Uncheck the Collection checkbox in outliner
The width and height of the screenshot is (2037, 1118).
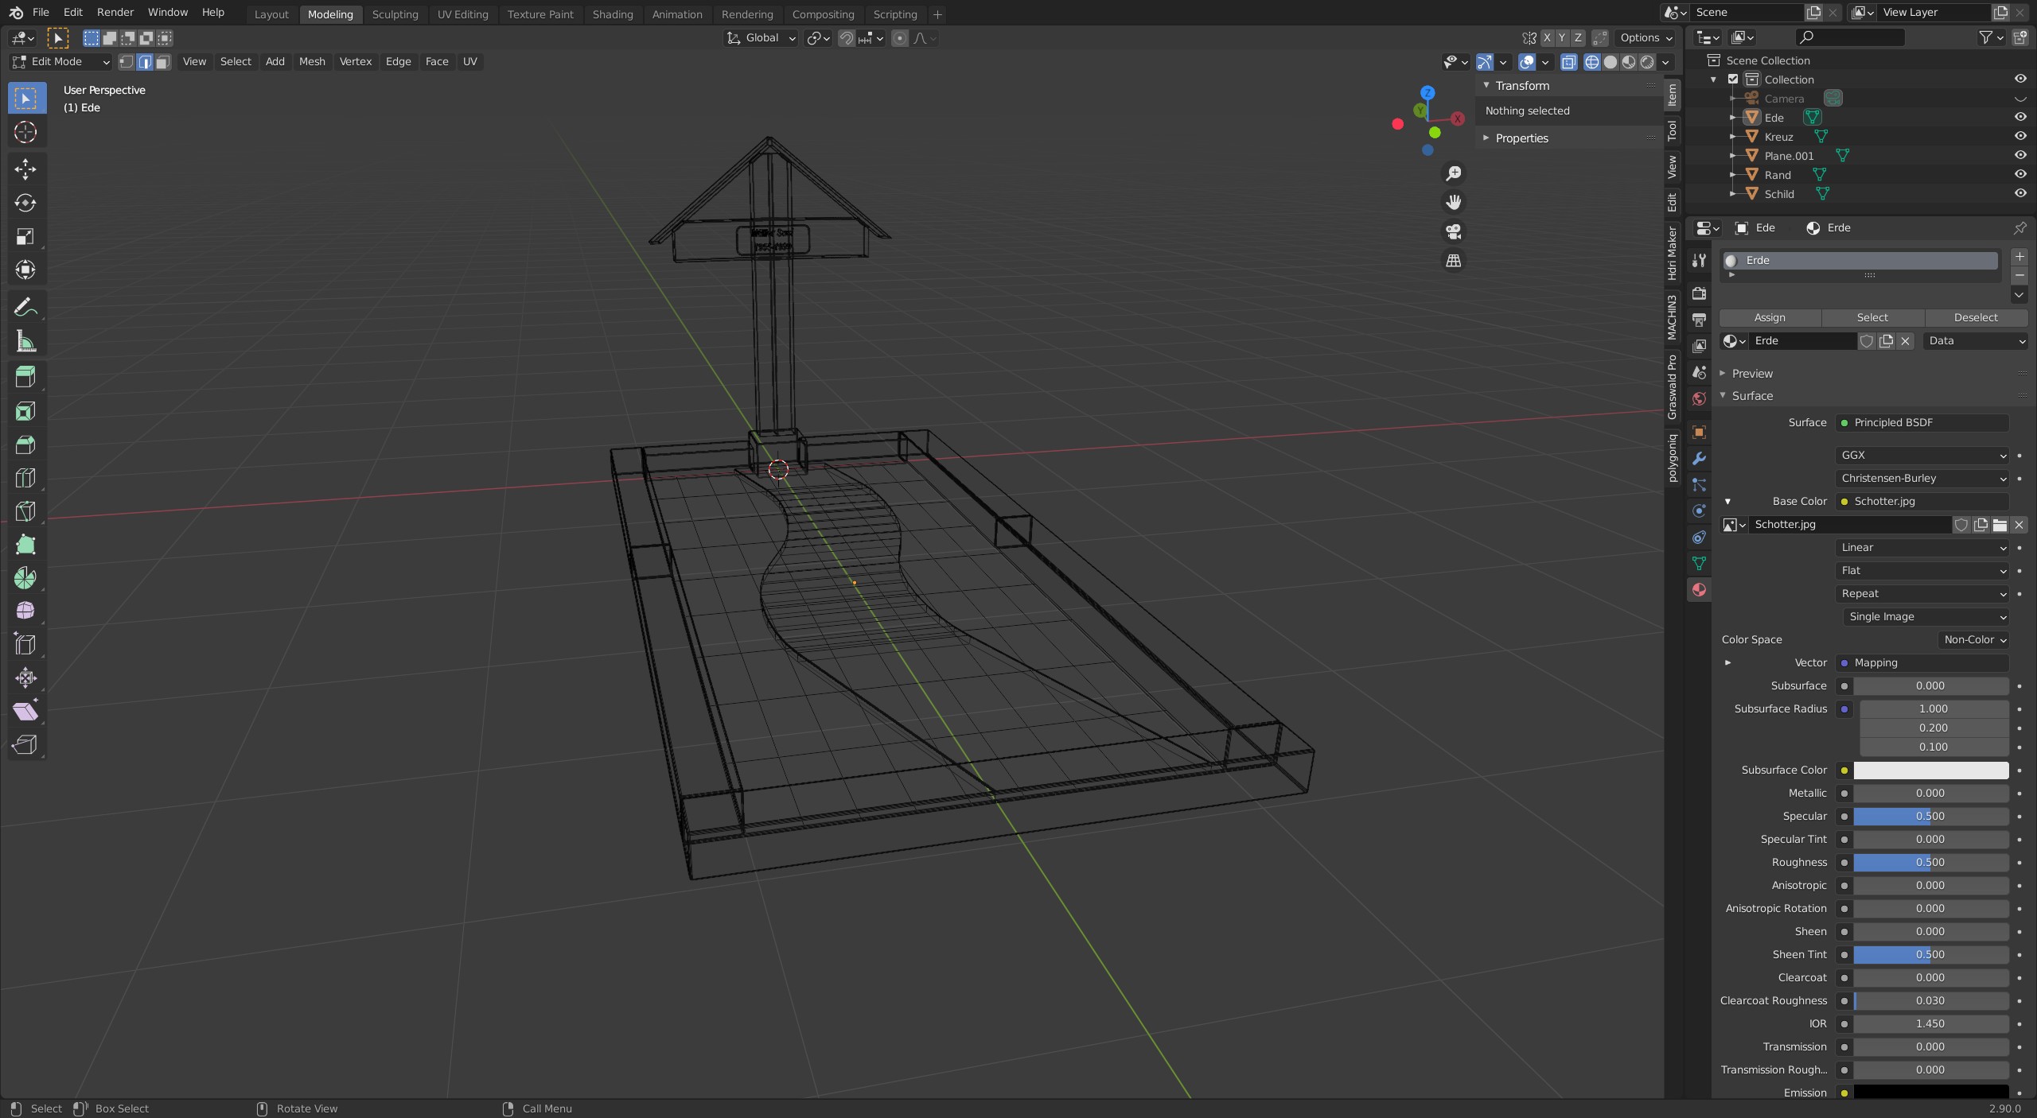coord(1733,80)
